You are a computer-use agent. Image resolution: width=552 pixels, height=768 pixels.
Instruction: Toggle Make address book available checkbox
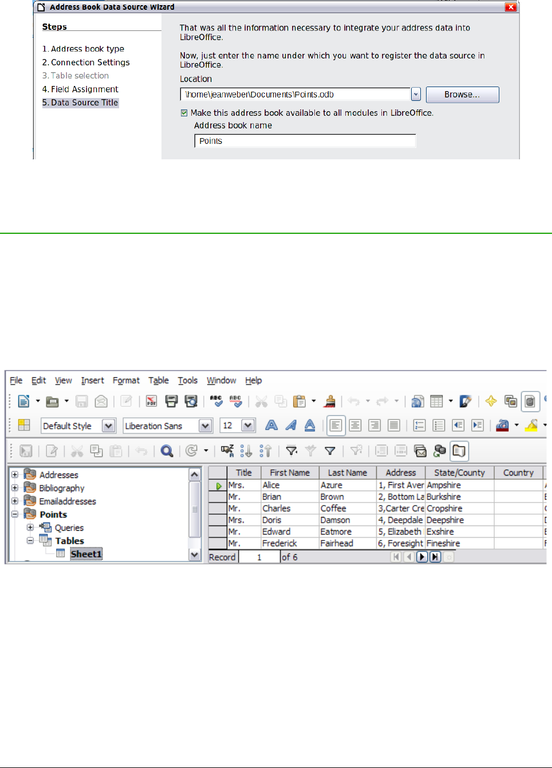(x=184, y=113)
